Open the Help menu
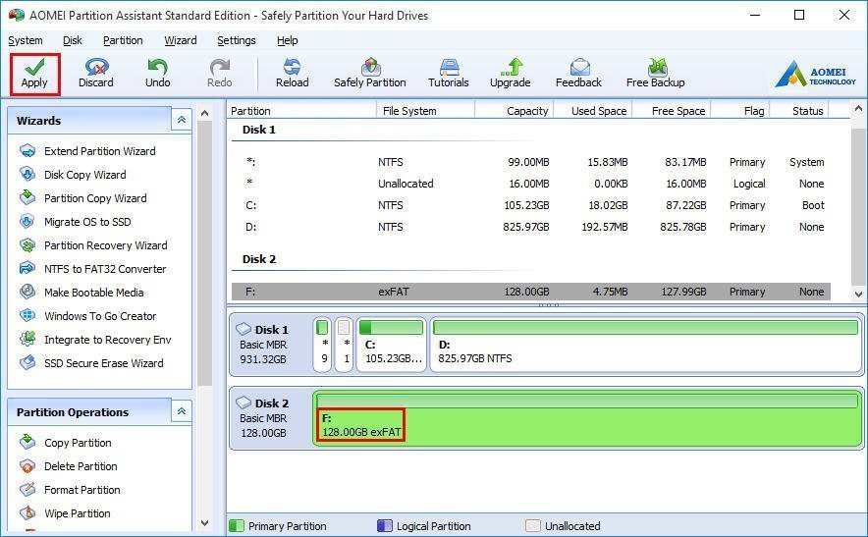This screenshot has width=868, height=537. [288, 40]
